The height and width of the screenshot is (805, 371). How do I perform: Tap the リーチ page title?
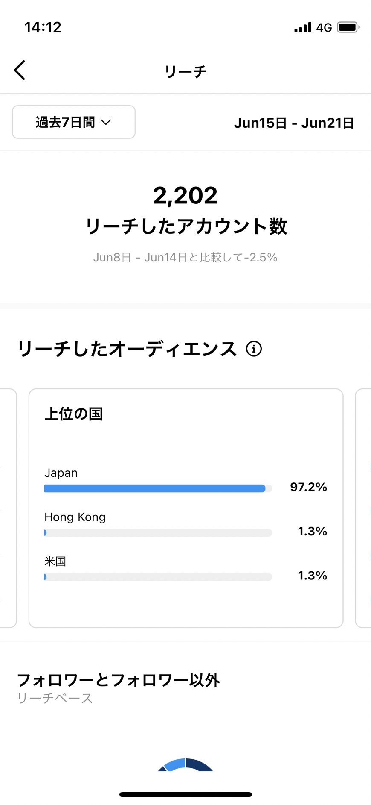pyautogui.click(x=185, y=71)
